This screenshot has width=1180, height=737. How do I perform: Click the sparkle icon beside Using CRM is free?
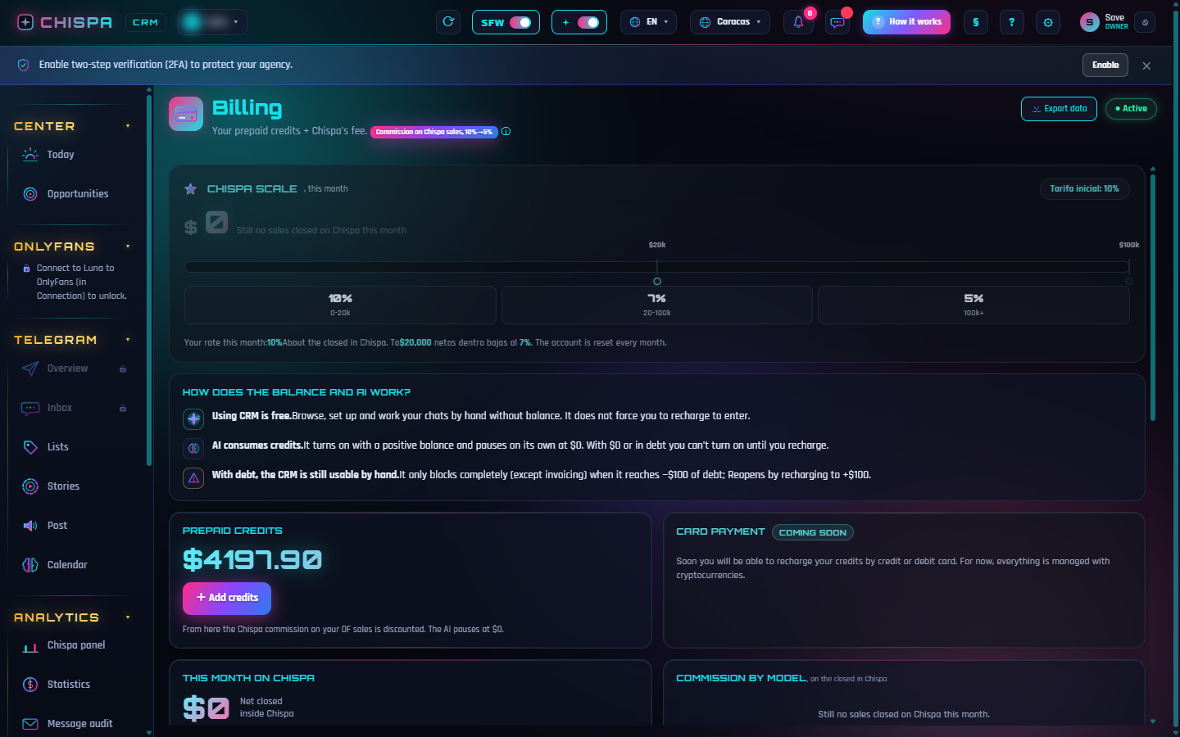tap(193, 419)
